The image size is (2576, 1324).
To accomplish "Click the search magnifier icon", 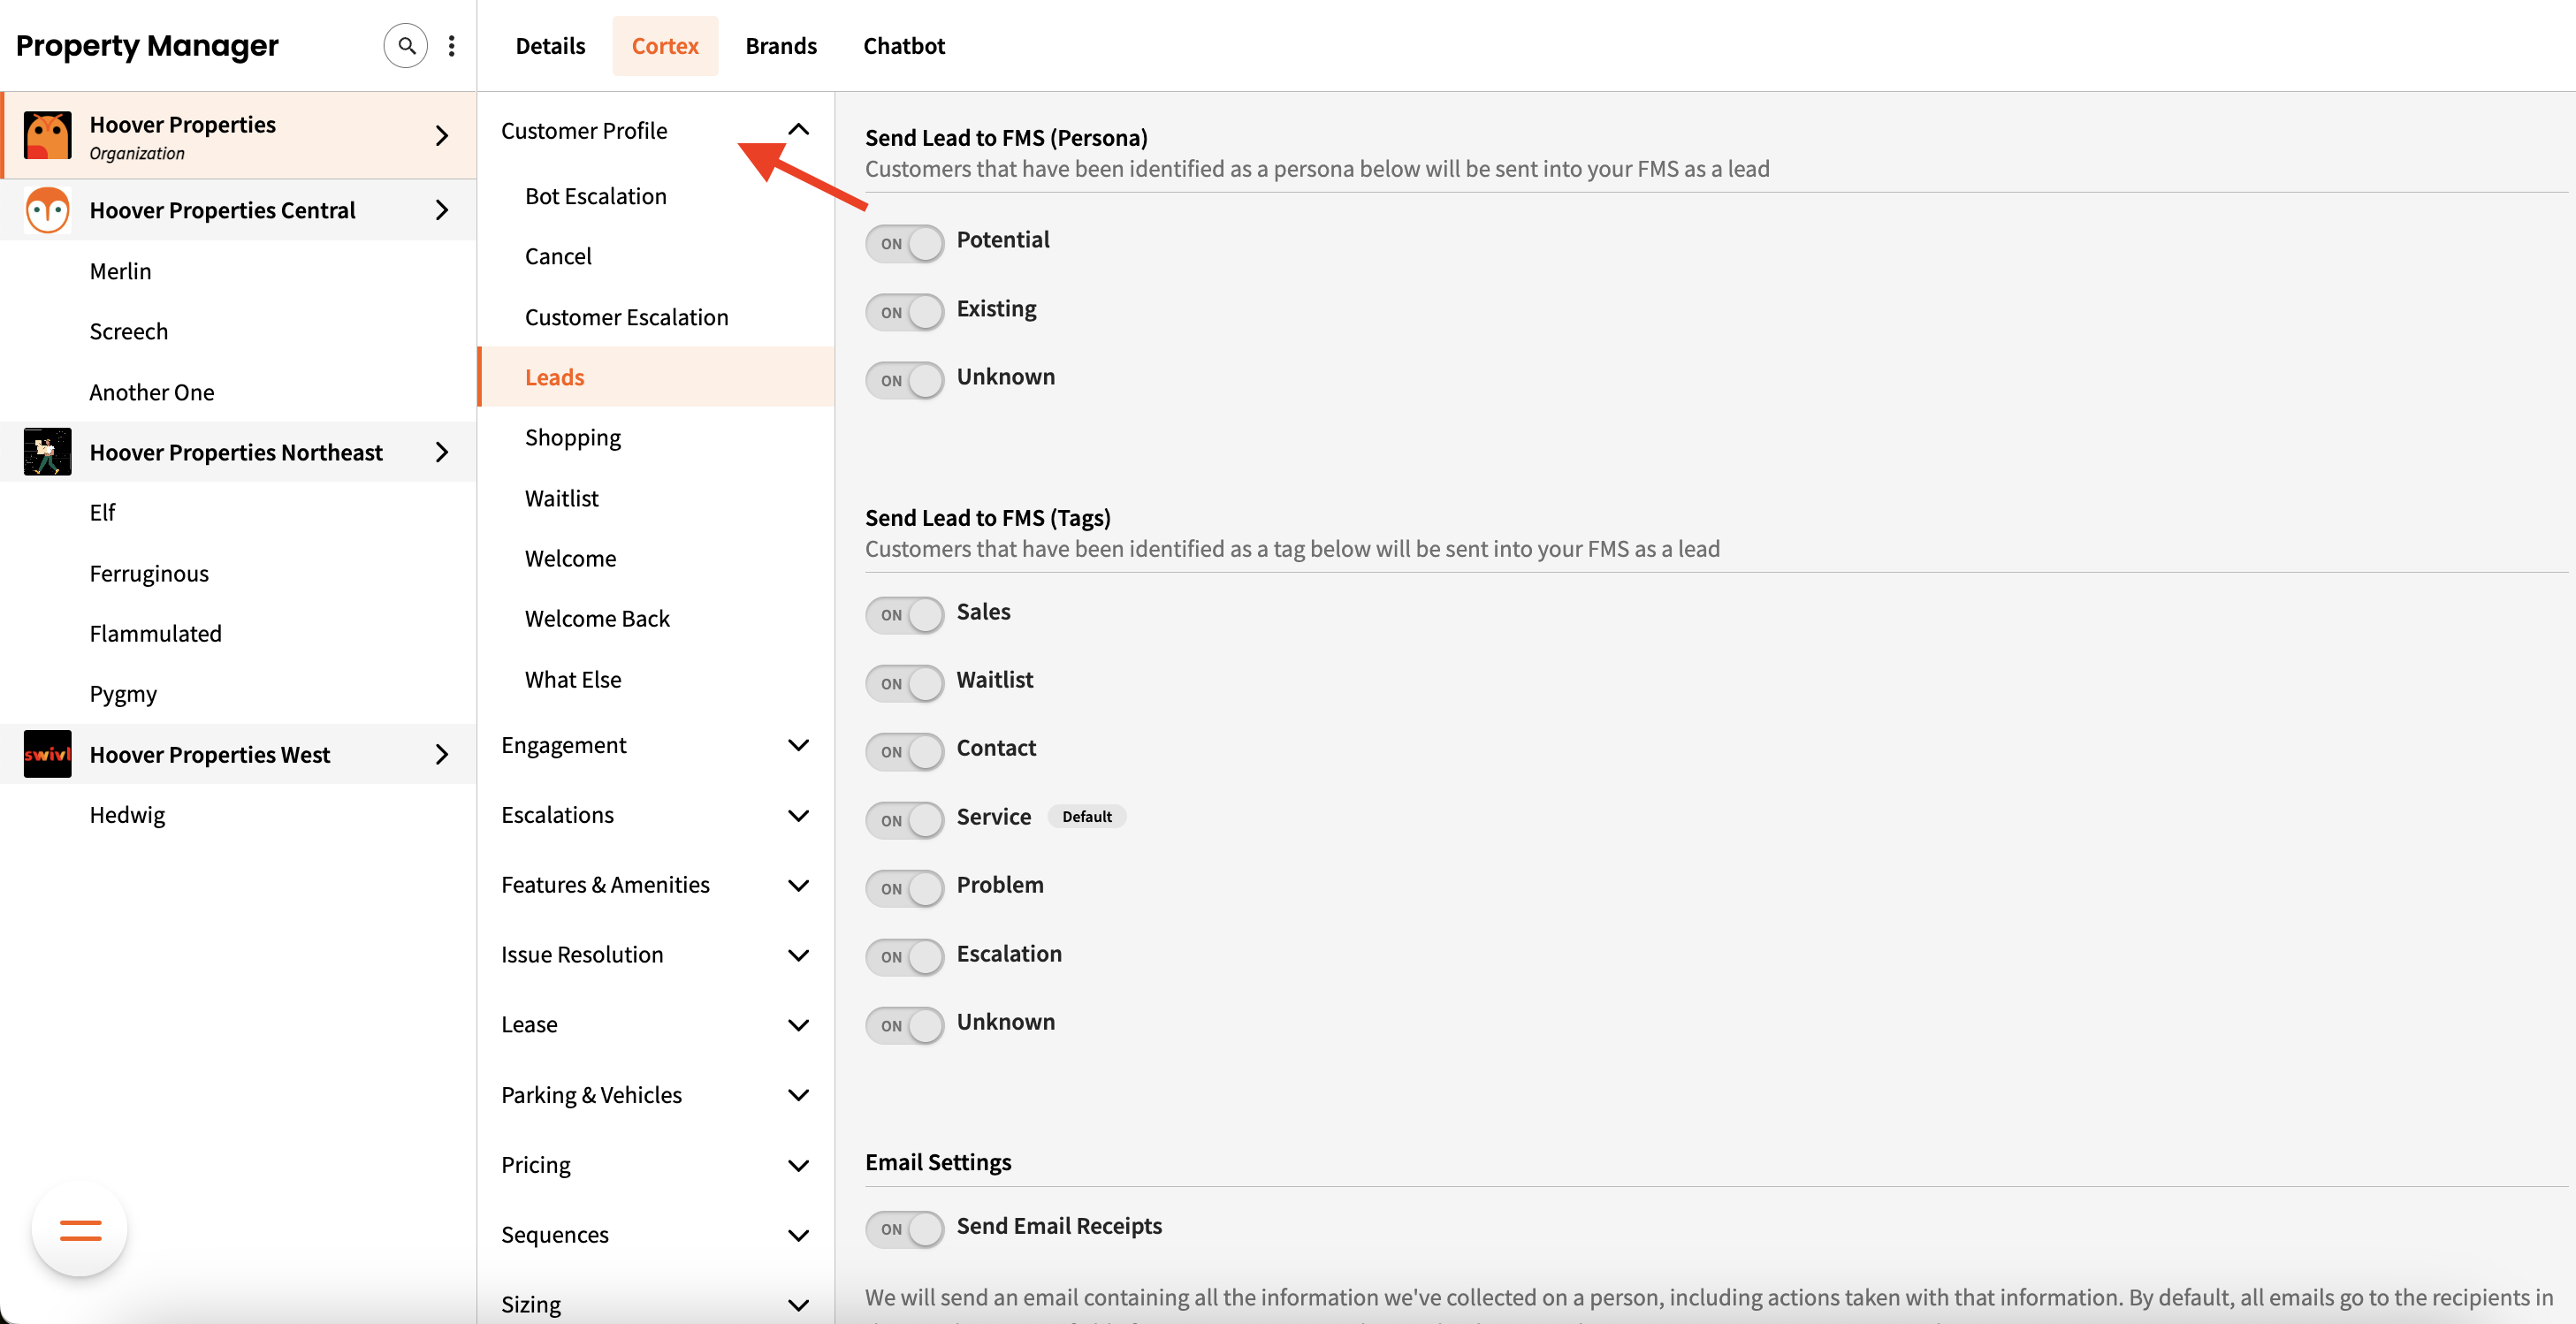I will (405, 45).
